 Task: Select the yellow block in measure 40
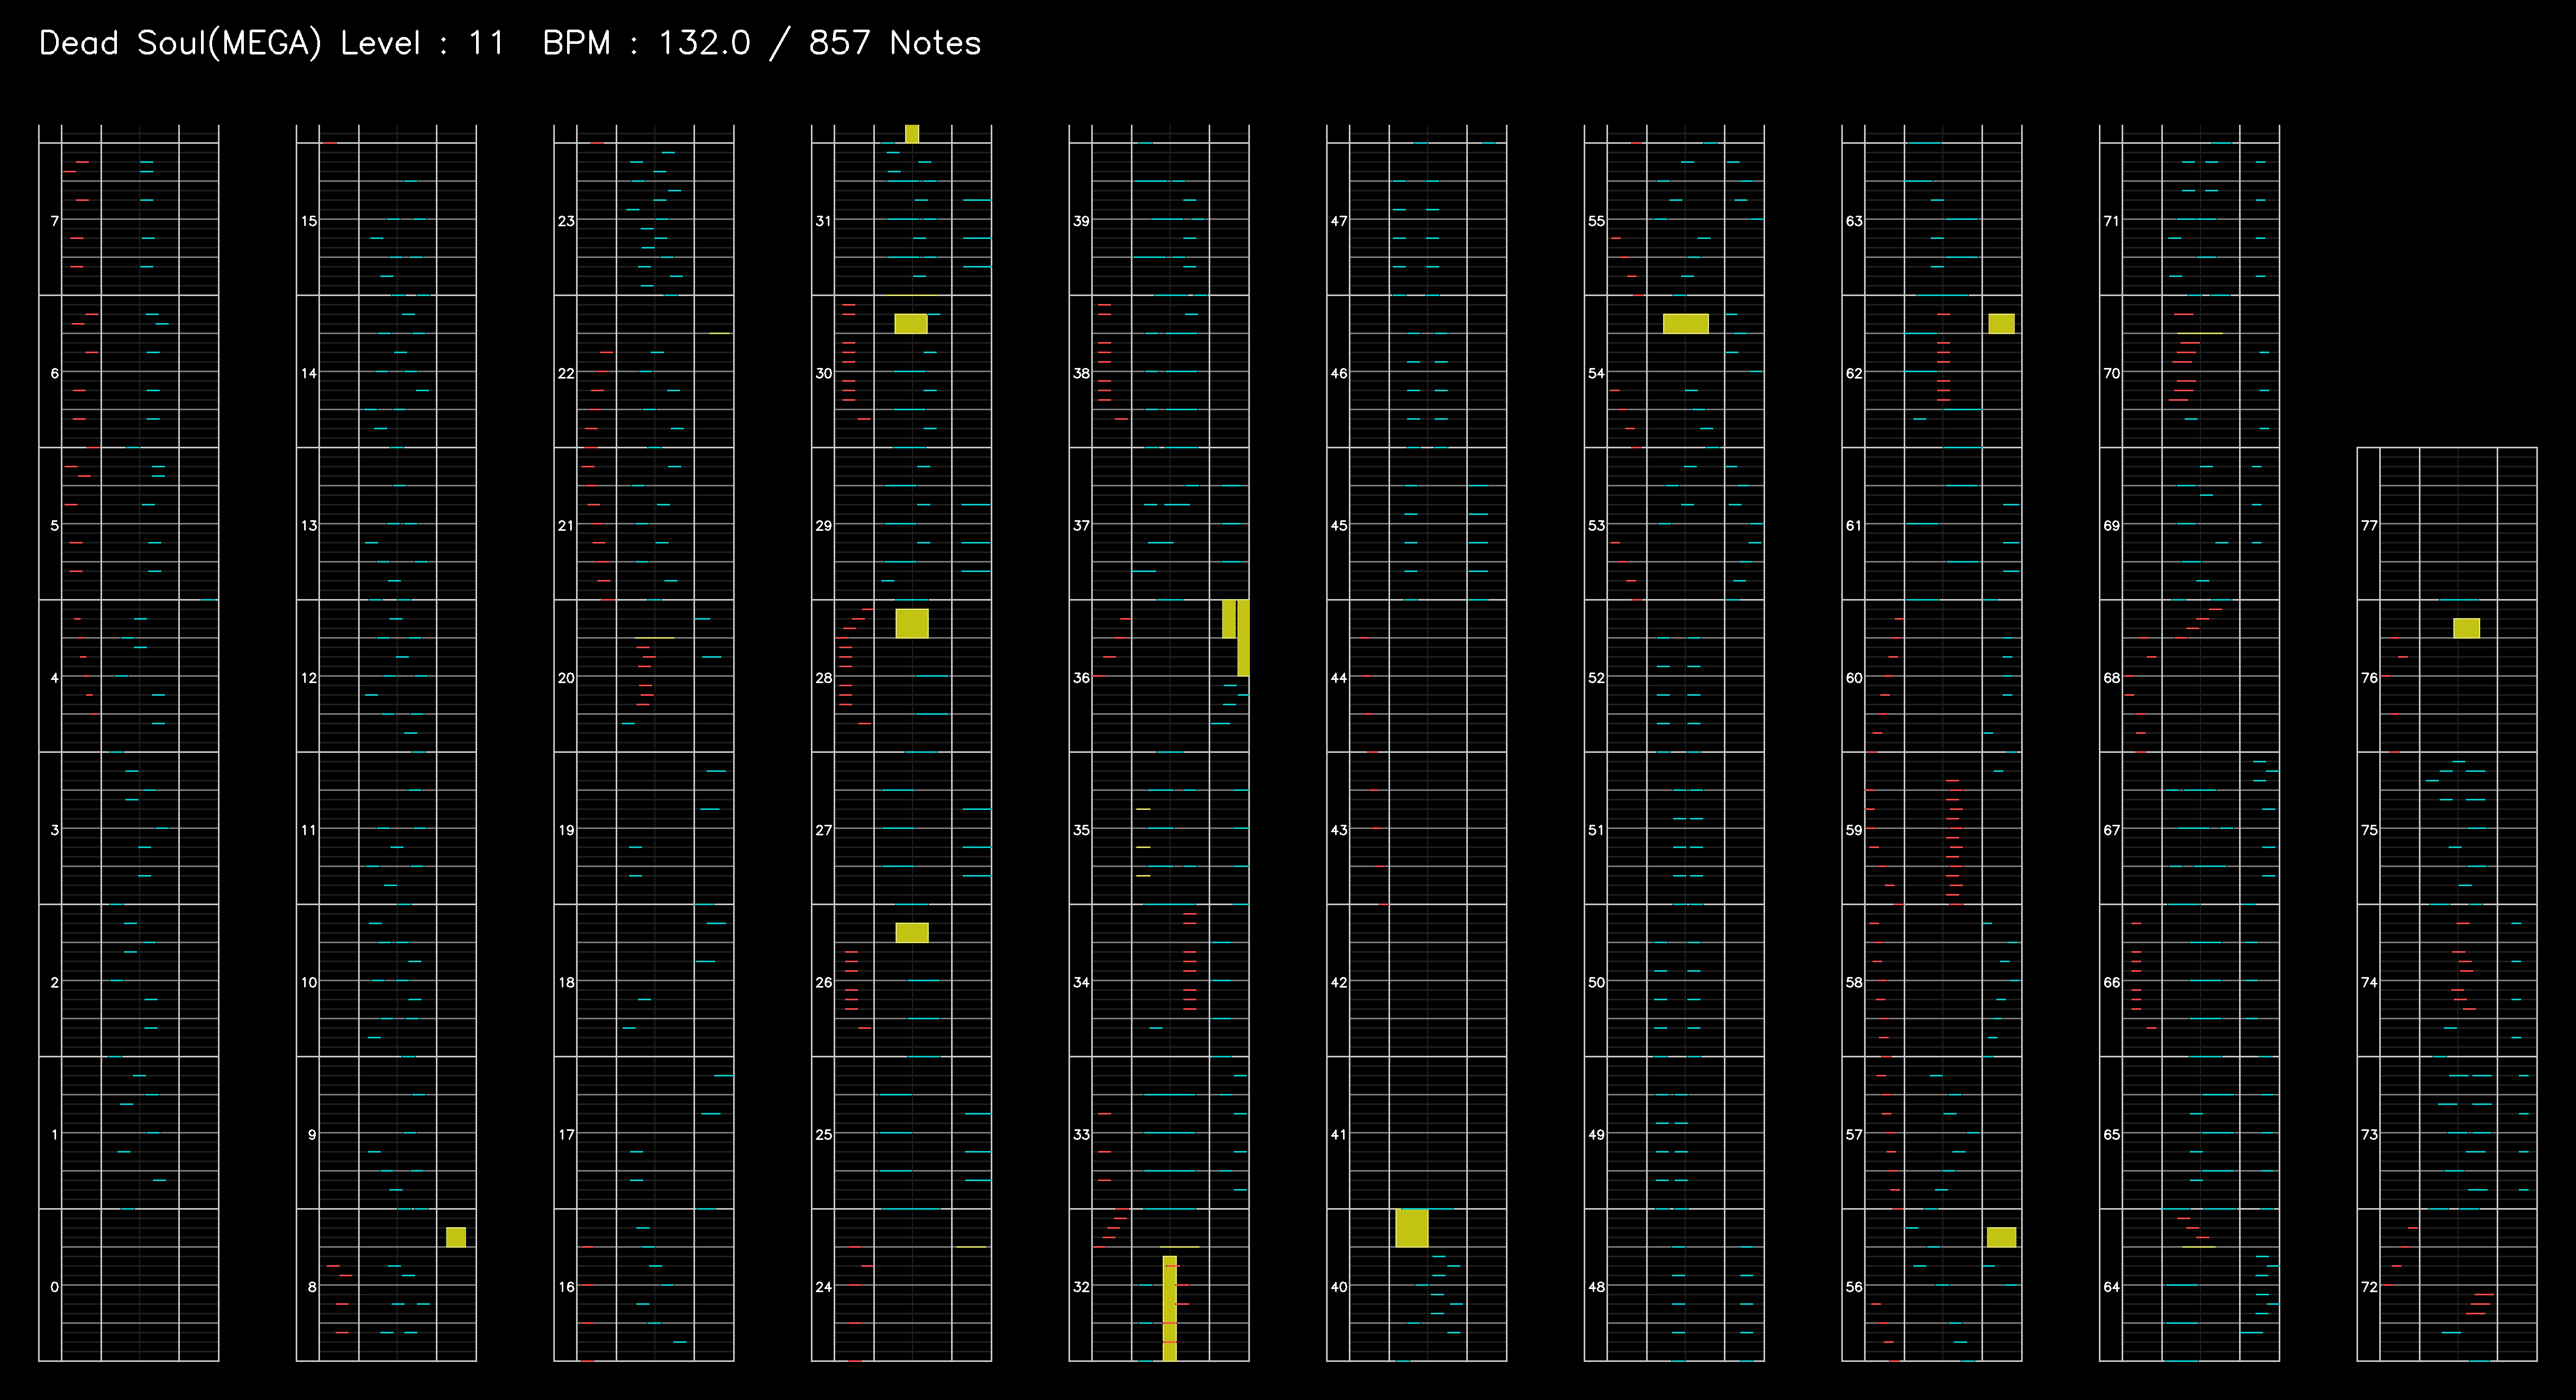tap(1412, 1228)
